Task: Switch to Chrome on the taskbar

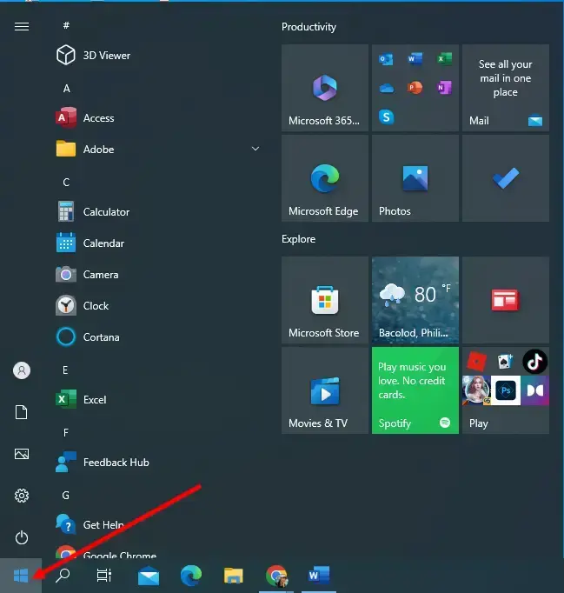Action: coord(276,576)
